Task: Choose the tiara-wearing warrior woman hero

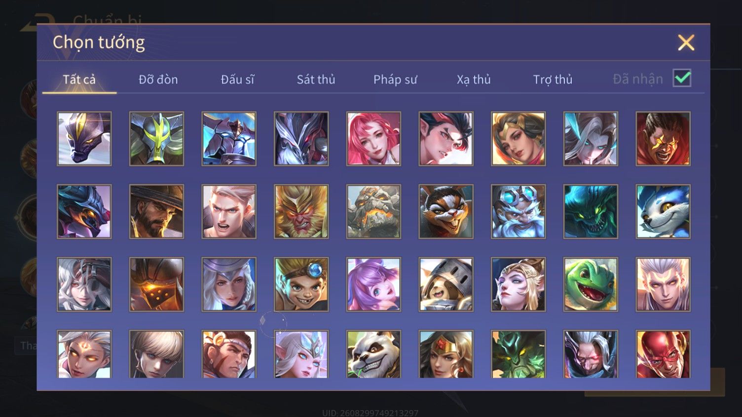Action: (446, 354)
